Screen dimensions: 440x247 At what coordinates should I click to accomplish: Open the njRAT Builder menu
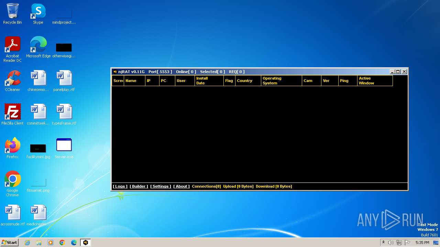pos(139,186)
